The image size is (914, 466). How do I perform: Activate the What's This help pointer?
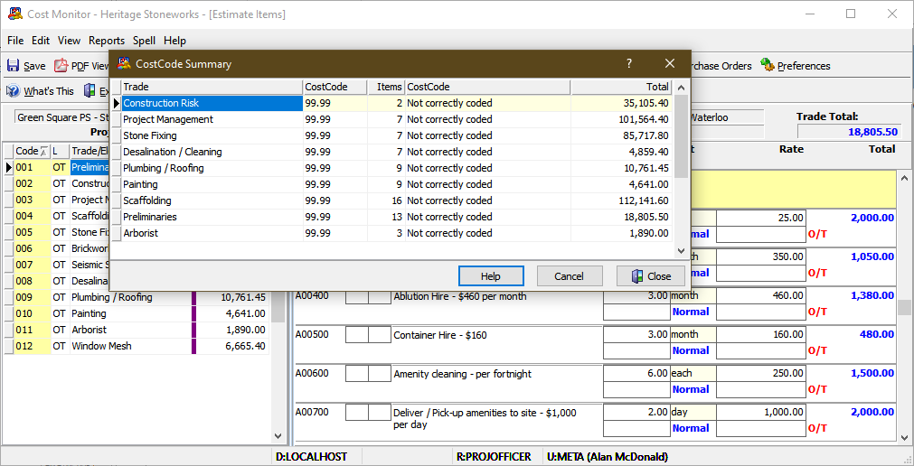tap(40, 91)
